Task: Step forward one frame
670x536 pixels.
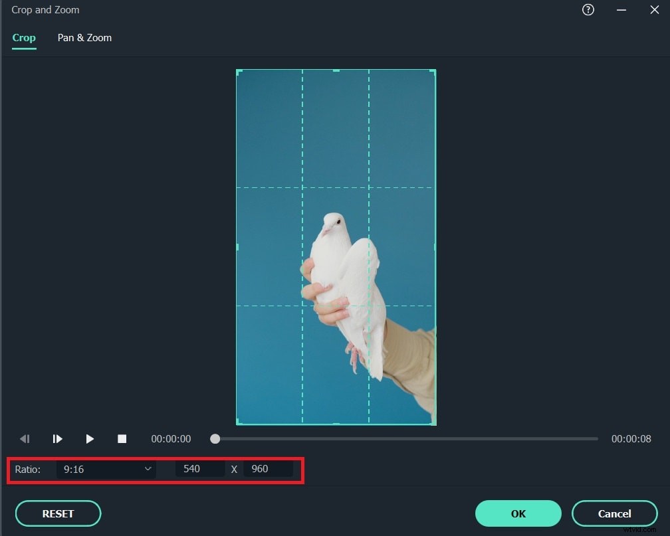Action: pyautogui.click(x=57, y=438)
